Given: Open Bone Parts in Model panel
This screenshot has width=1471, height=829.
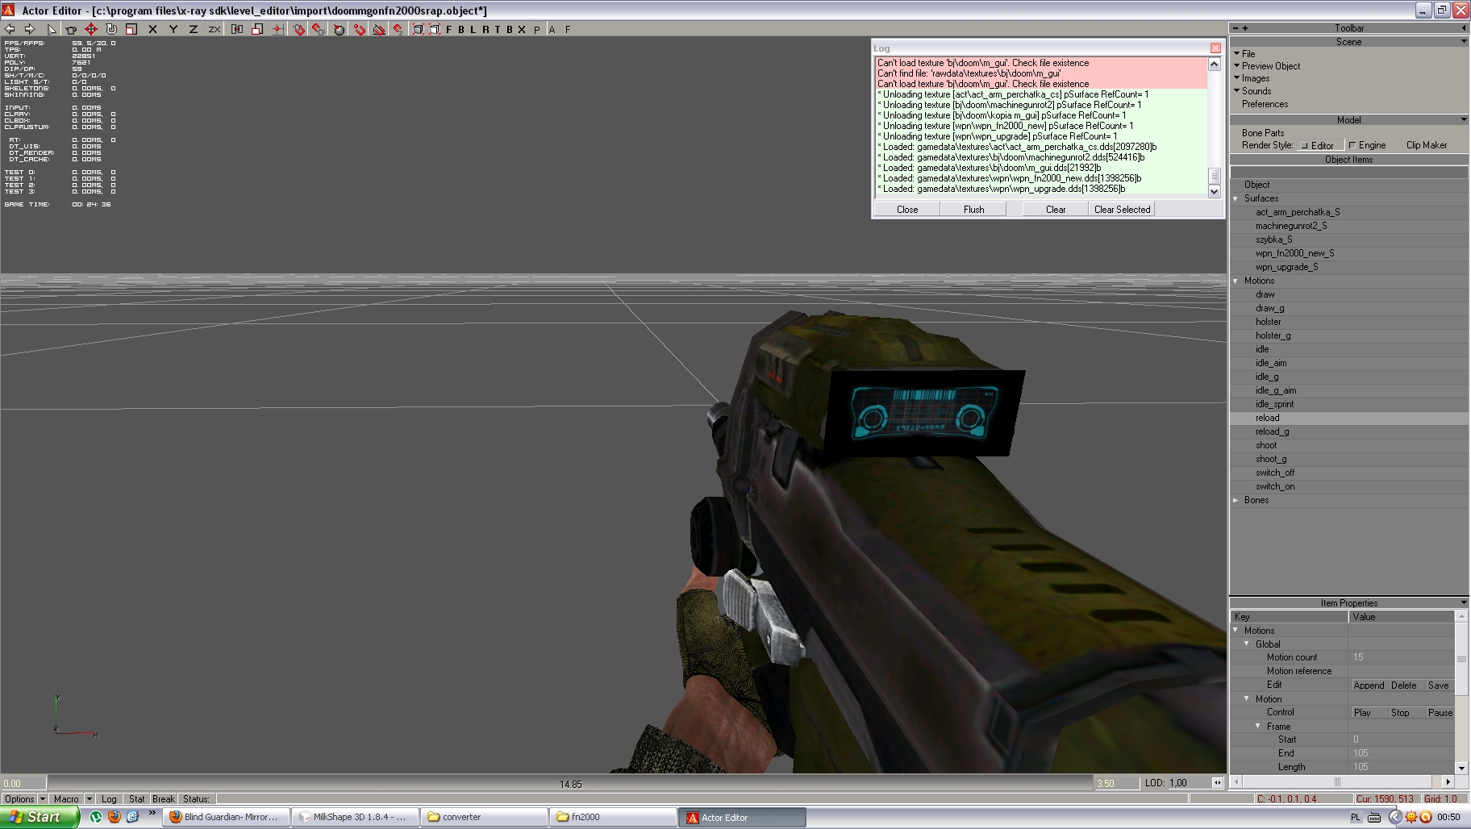Looking at the screenshot, I should 1263,133.
